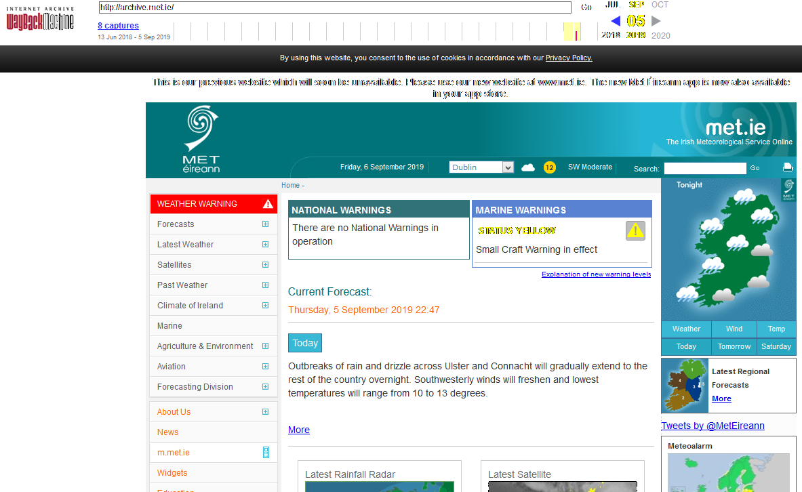This screenshot has height=492, width=802.
Task: Select the Saturday map tab
Action: 776,346
